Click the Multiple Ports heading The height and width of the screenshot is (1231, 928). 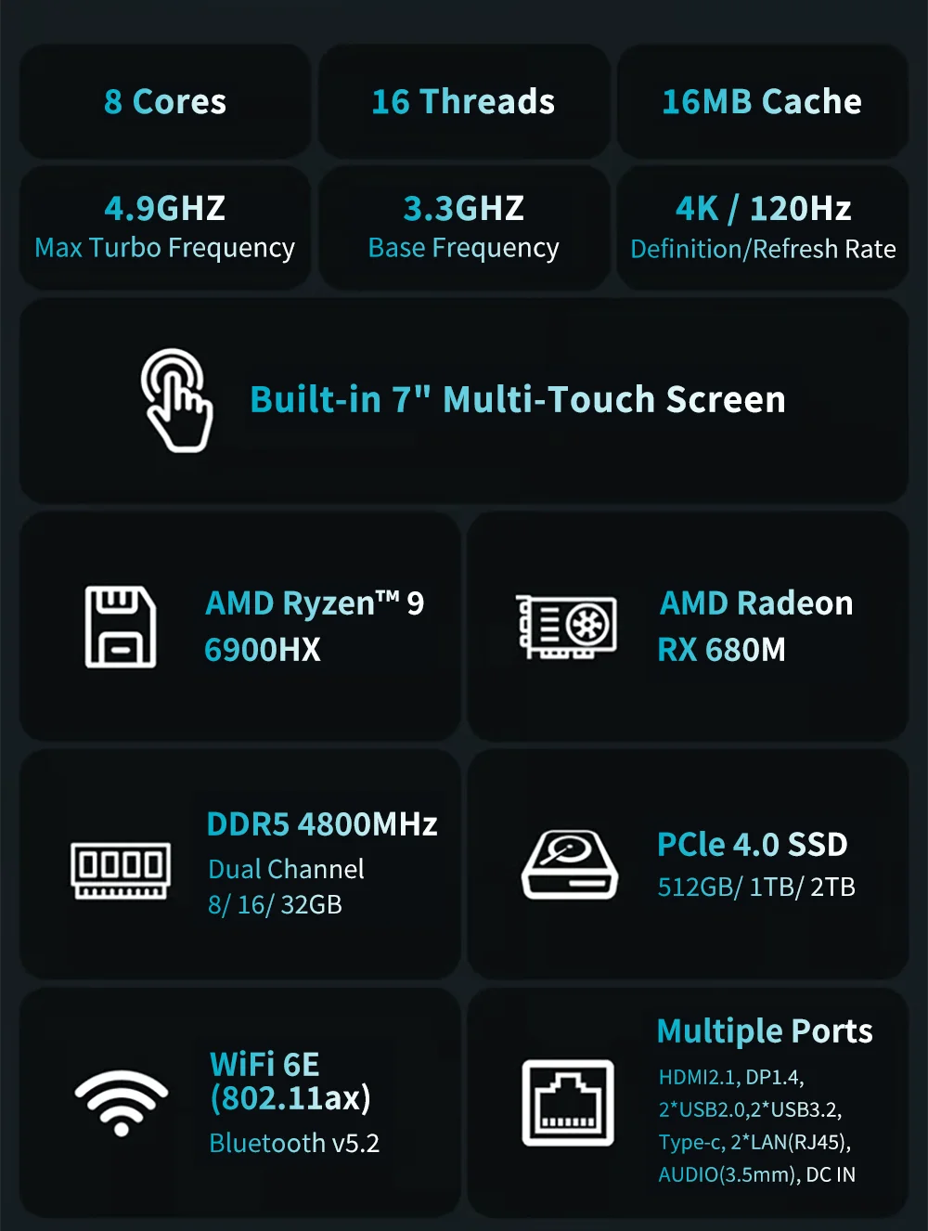click(765, 1030)
